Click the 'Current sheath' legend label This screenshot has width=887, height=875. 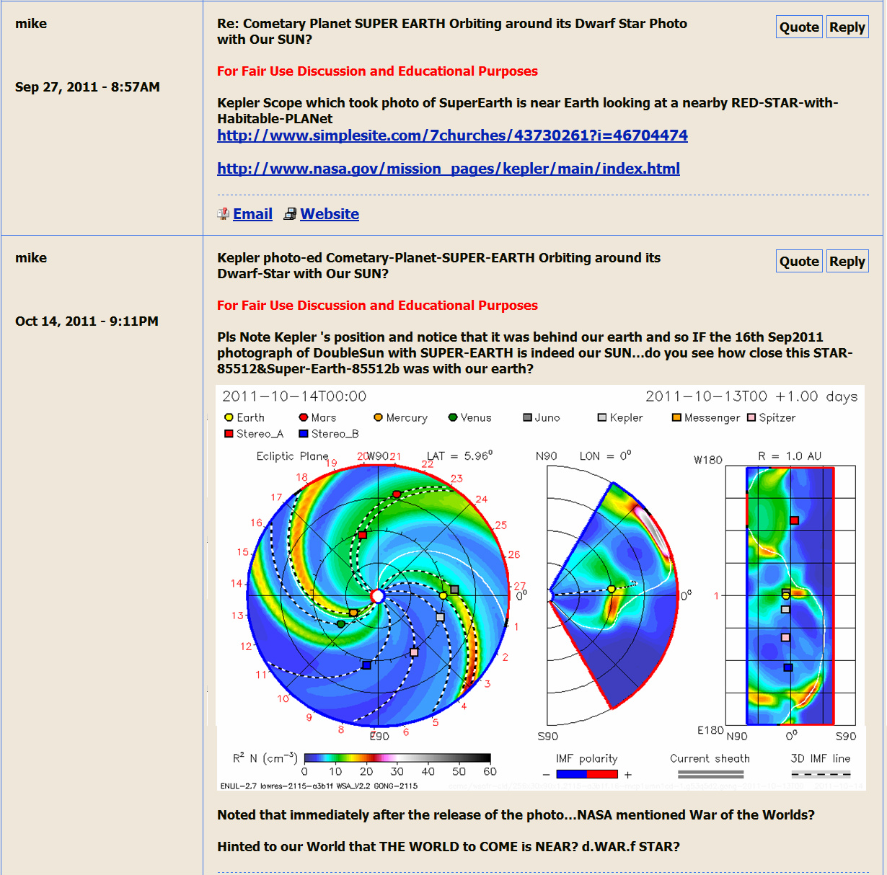pos(710,758)
